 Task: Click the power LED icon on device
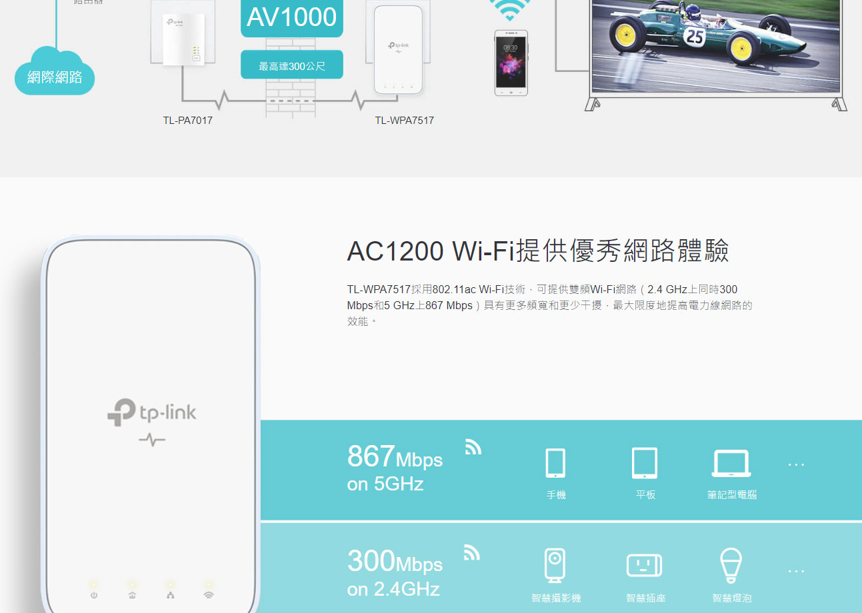point(94,594)
